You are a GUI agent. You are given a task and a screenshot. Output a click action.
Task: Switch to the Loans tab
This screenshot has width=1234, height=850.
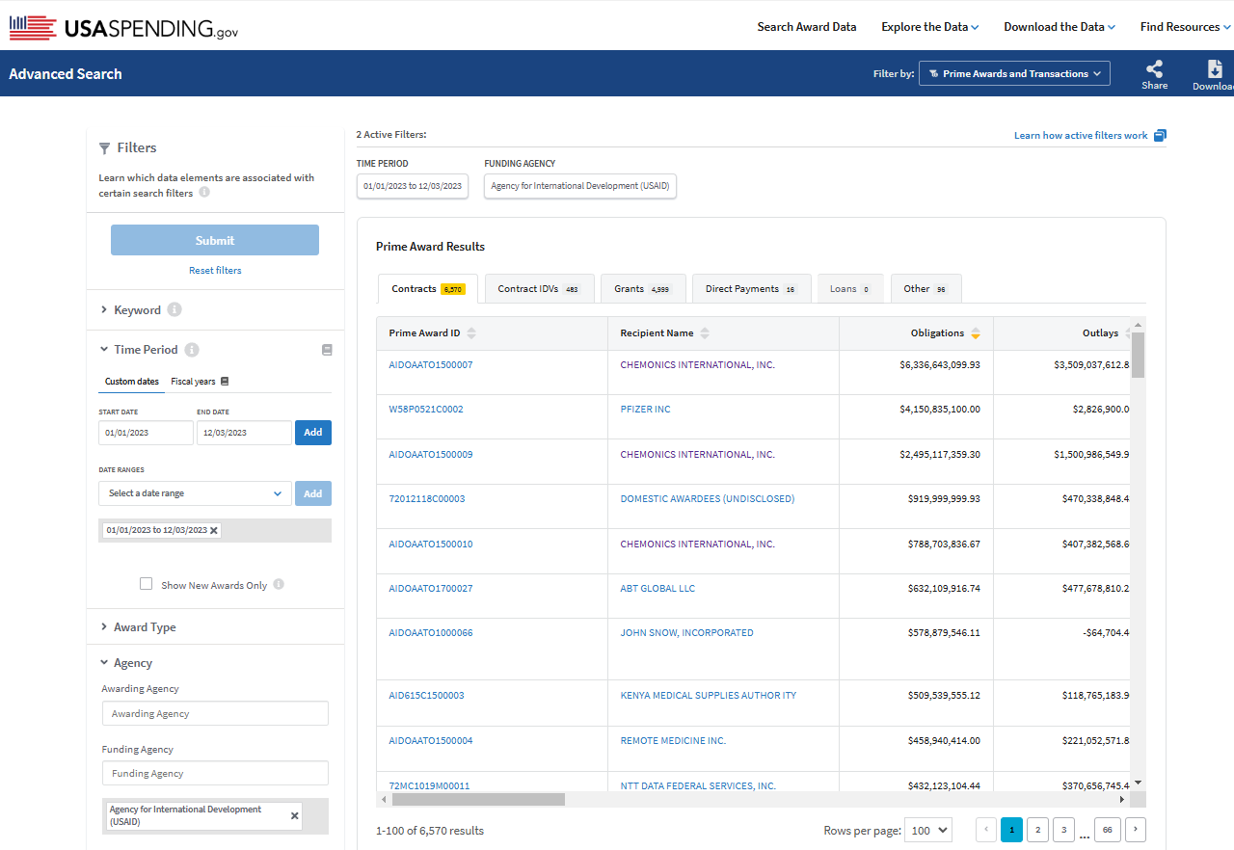point(850,288)
